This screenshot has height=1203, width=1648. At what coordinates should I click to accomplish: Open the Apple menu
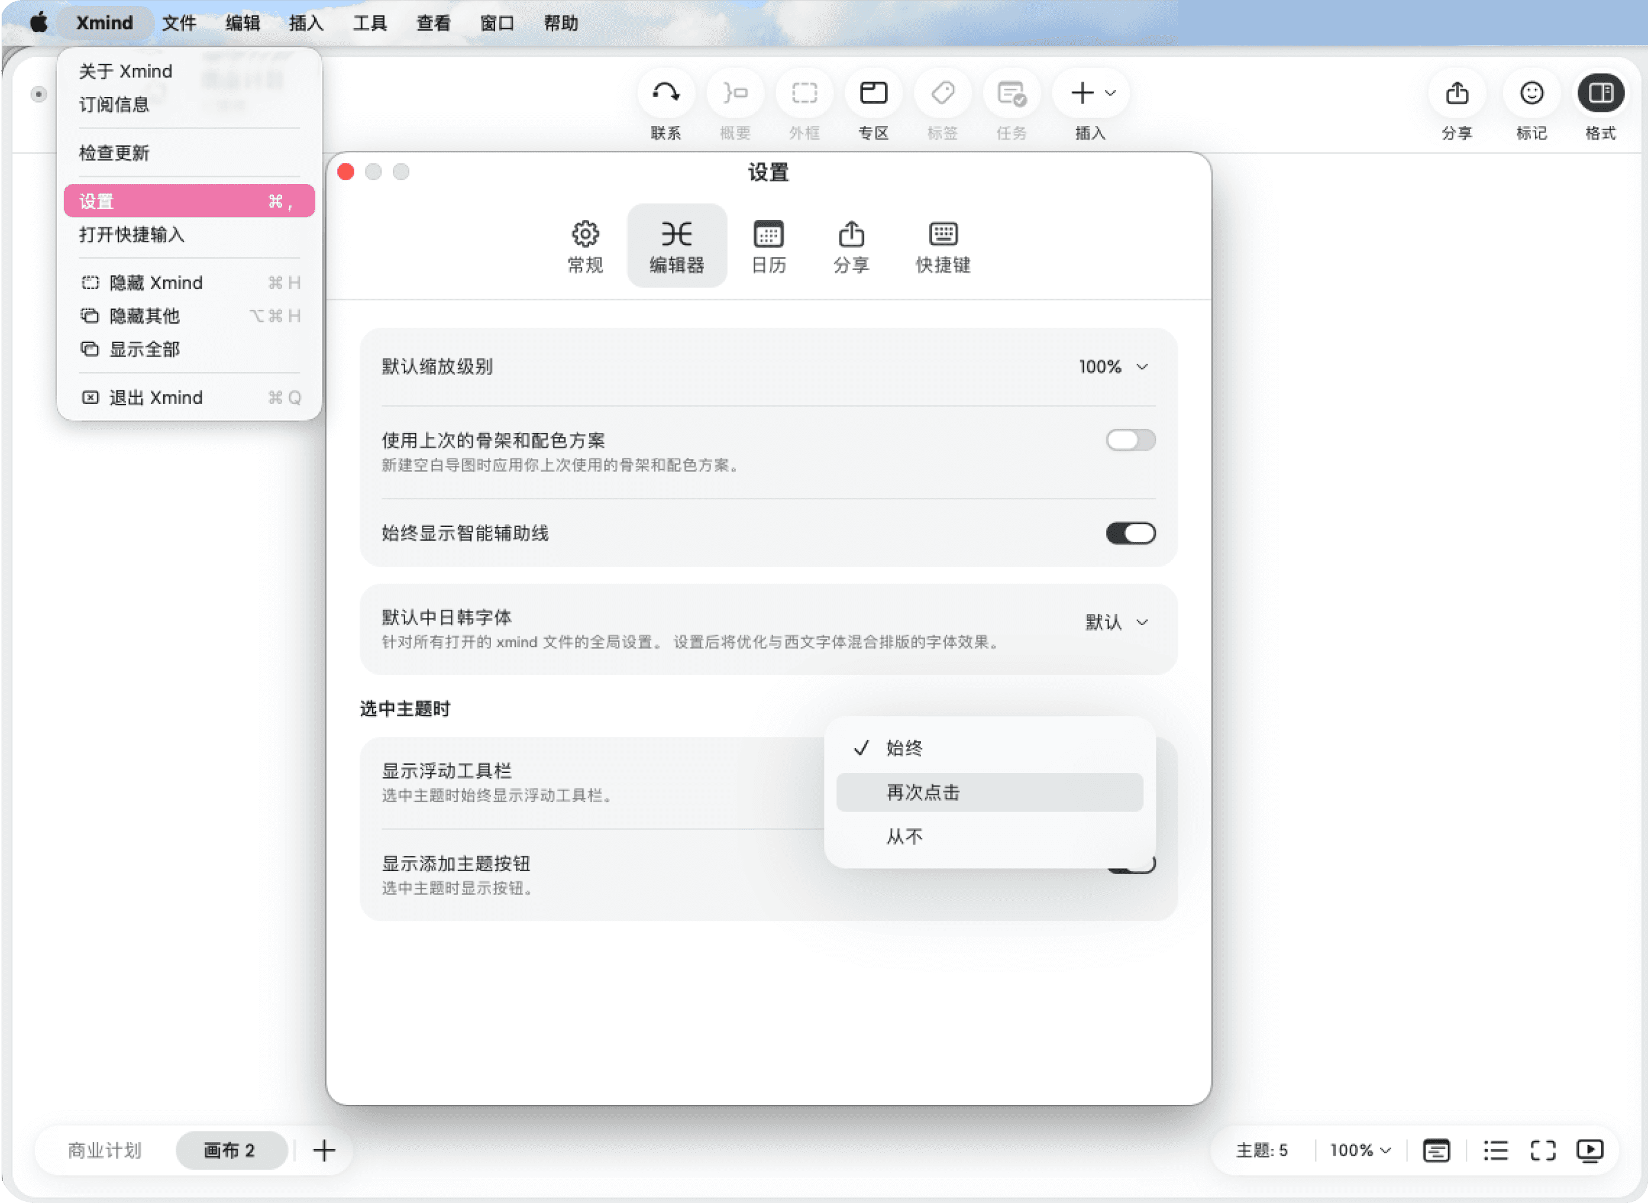[x=38, y=22]
